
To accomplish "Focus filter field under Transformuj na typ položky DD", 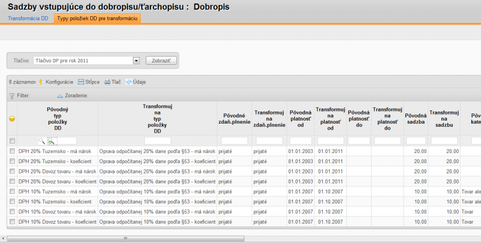I will pyautogui.click(x=158, y=141).
